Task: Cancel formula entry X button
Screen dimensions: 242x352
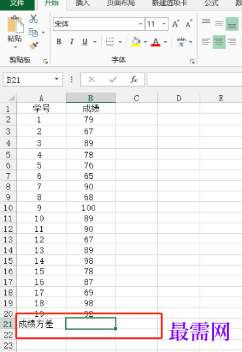Action: [x=92, y=80]
